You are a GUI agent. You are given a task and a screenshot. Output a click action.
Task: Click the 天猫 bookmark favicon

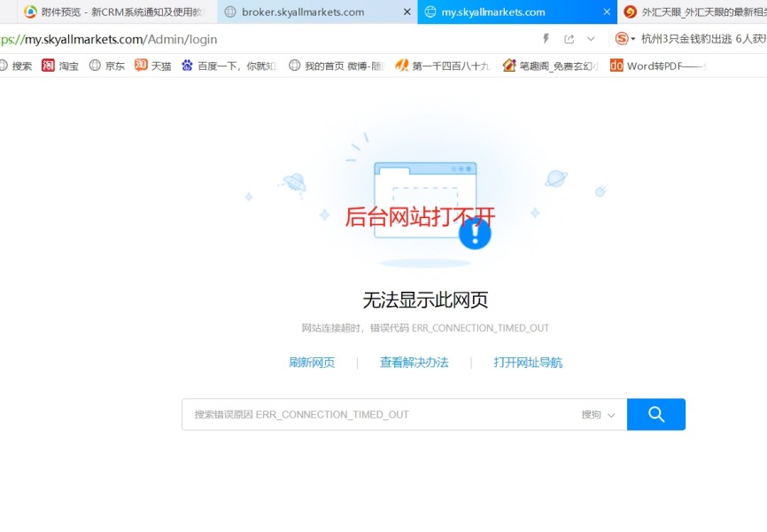pos(141,65)
